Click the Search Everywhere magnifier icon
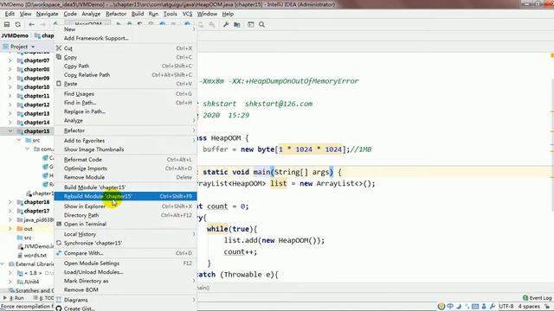Image resolution: width=554 pixels, height=311 pixels. (x=261, y=24)
